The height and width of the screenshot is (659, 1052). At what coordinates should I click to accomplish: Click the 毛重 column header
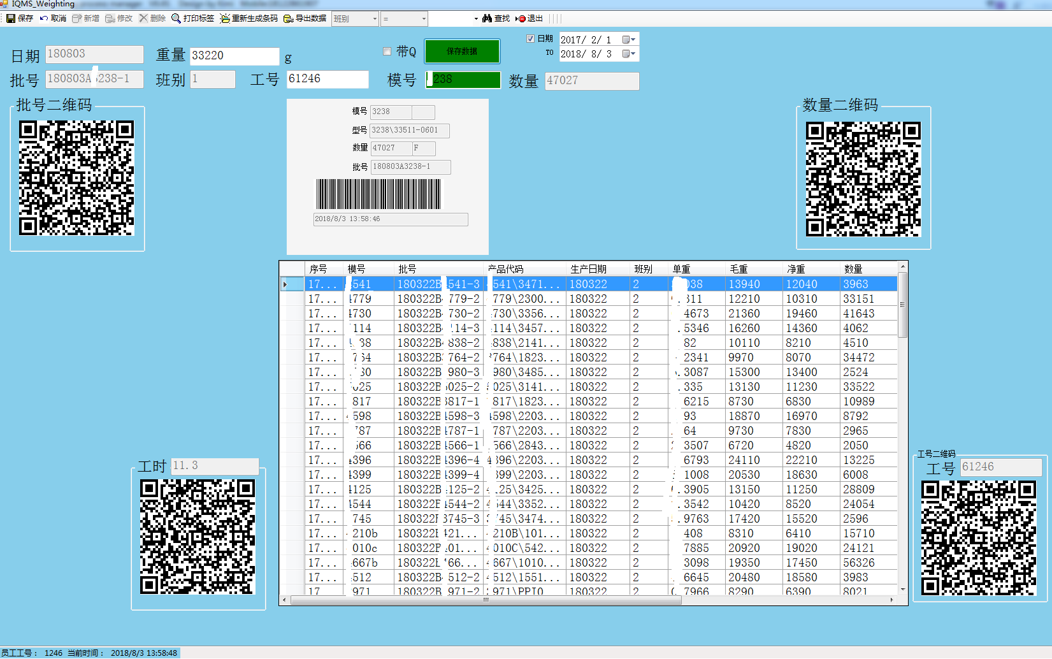tap(754, 269)
